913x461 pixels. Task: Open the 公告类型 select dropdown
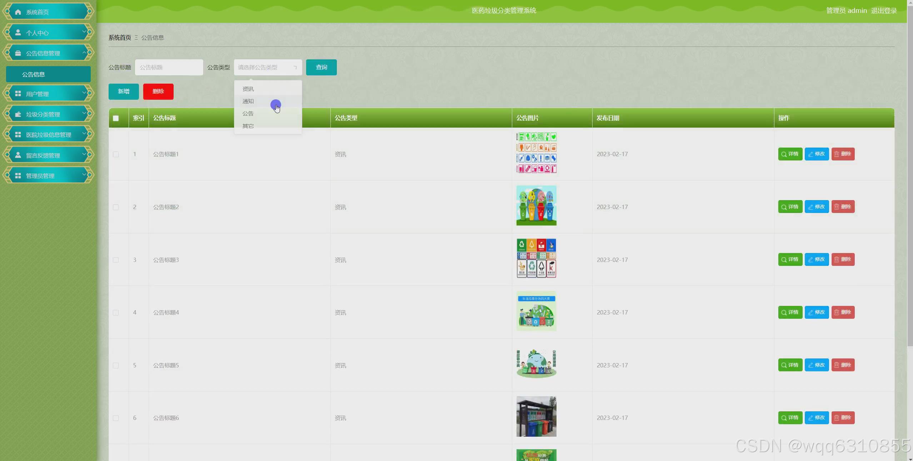click(268, 67)
